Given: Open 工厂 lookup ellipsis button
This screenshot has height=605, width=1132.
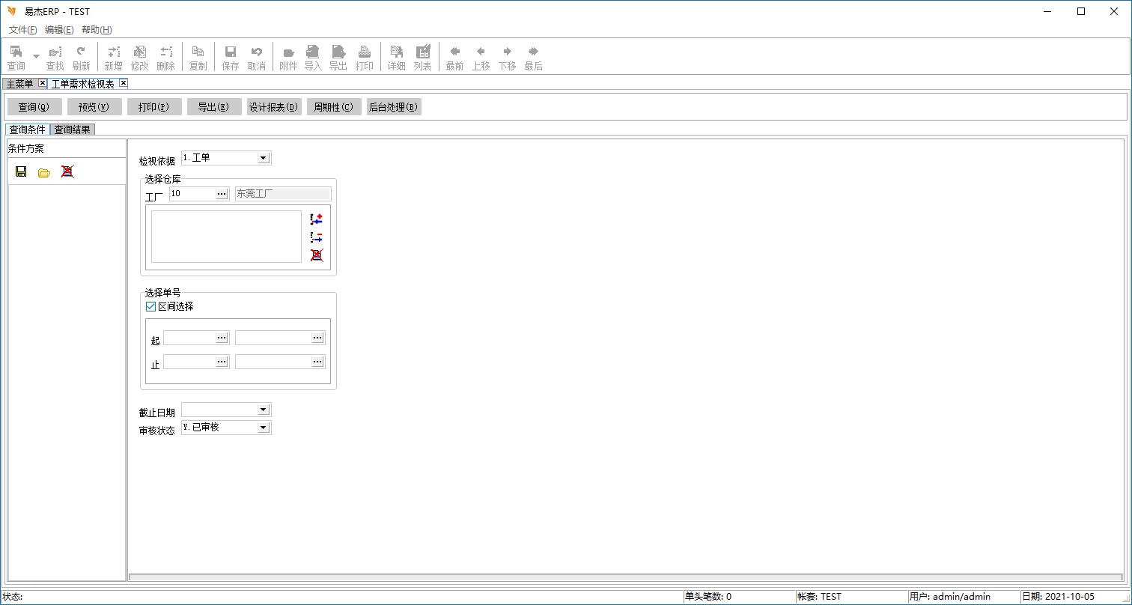Looking at the screenshot, I should (x=222, y=194).
